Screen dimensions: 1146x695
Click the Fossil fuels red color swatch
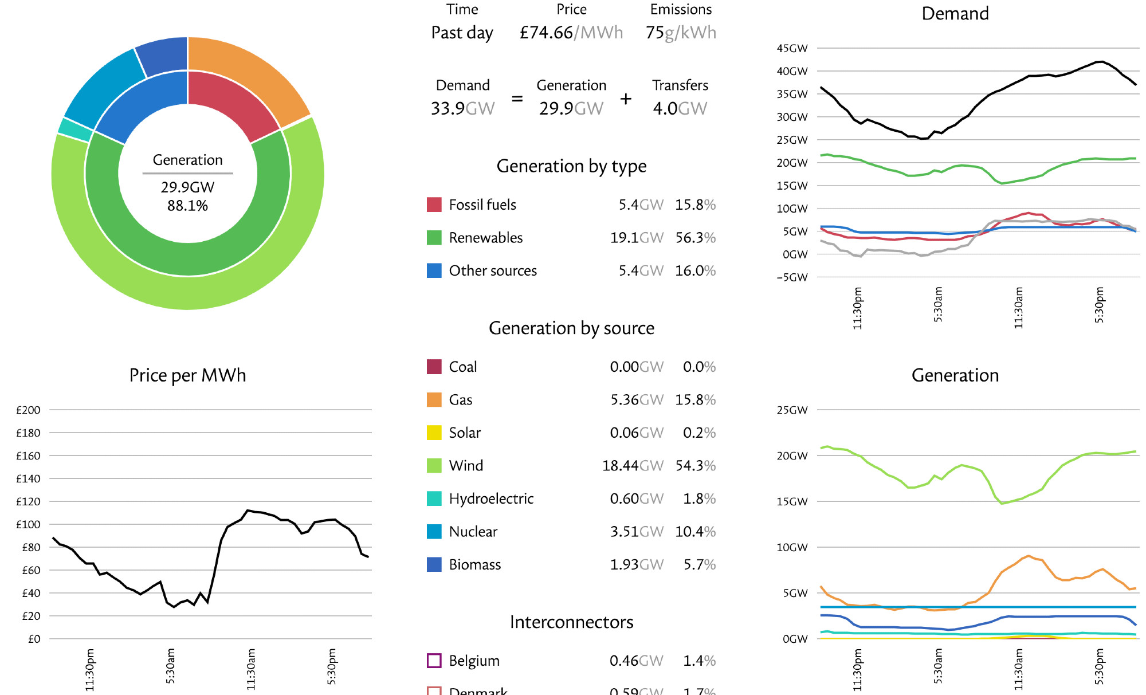(x=434, y=205)
